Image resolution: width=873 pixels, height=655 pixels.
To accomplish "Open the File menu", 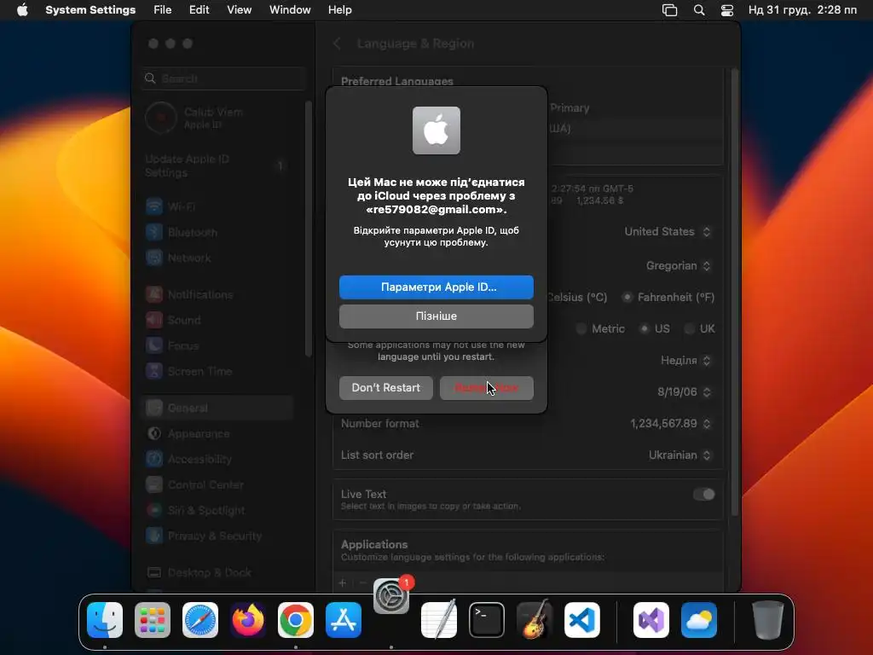I will click(x=163, y=10).
